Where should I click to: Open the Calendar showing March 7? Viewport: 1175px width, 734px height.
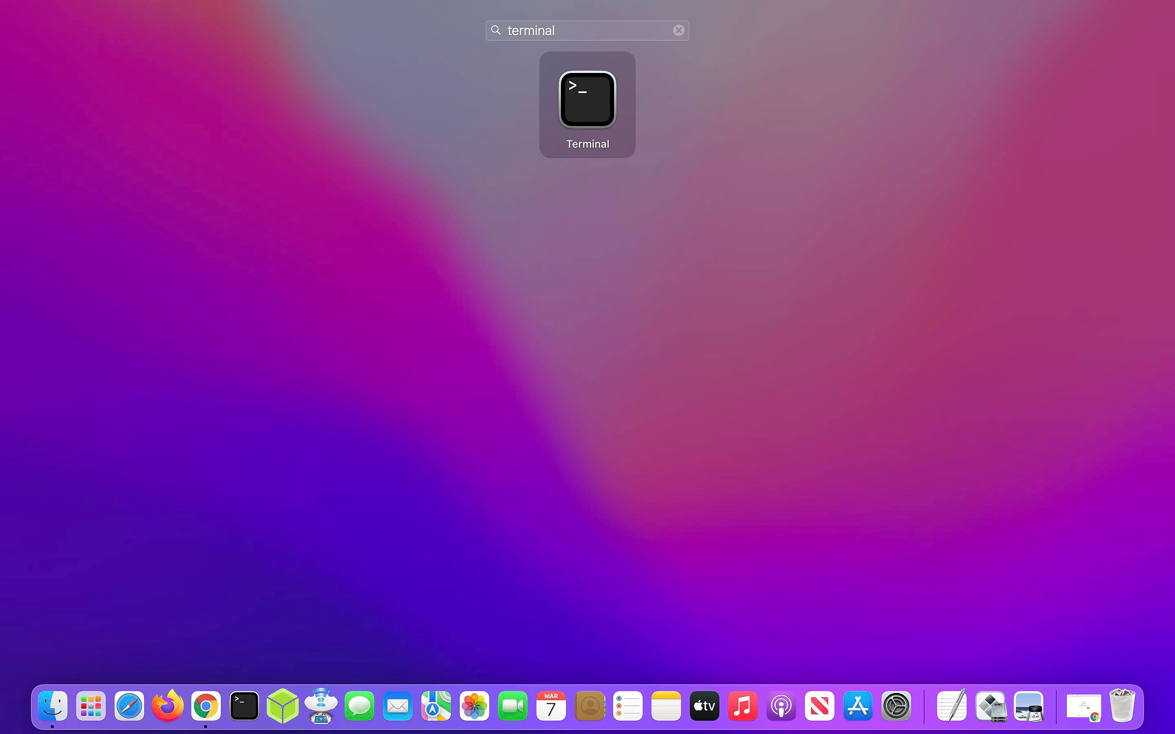(x=552, y=706)
